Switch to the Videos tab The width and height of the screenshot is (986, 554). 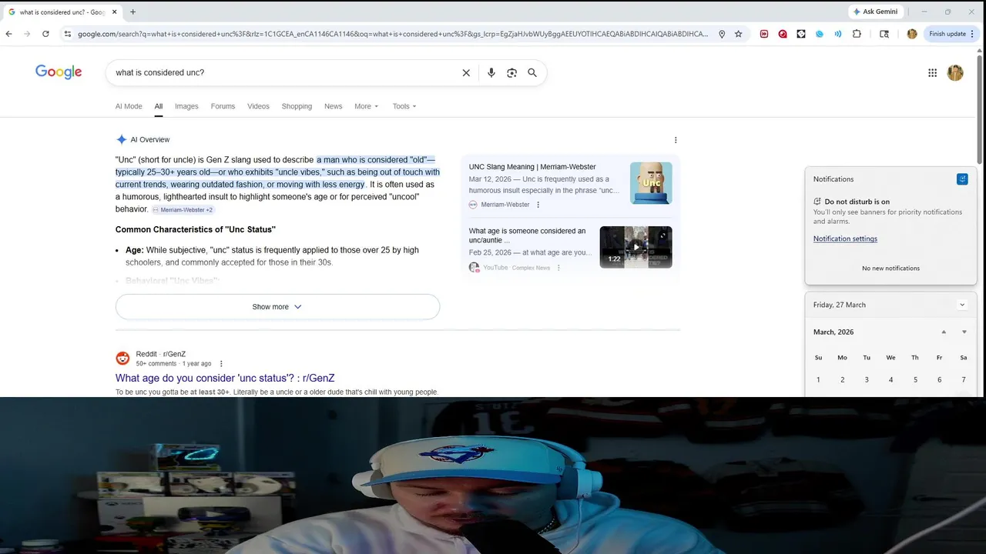click(258, 106)
